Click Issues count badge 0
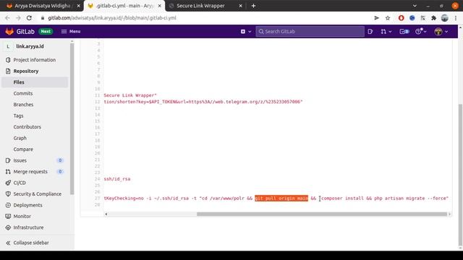 pyautogui.click(x=60, y=160)
